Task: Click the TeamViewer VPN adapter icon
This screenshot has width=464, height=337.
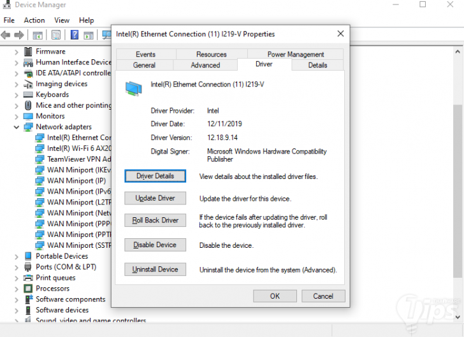Action: point(40,159)
